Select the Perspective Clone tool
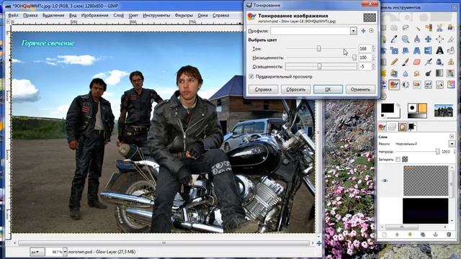461x259 pixels. (x=394, y=73)
